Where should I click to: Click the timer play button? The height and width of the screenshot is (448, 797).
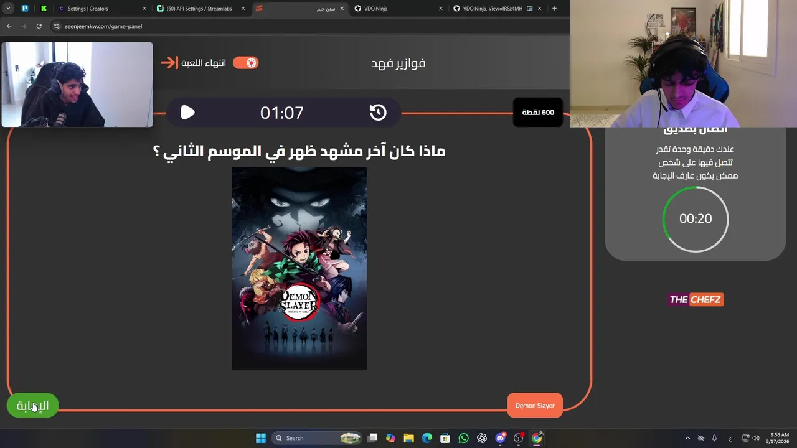click(x=187, y=113)
